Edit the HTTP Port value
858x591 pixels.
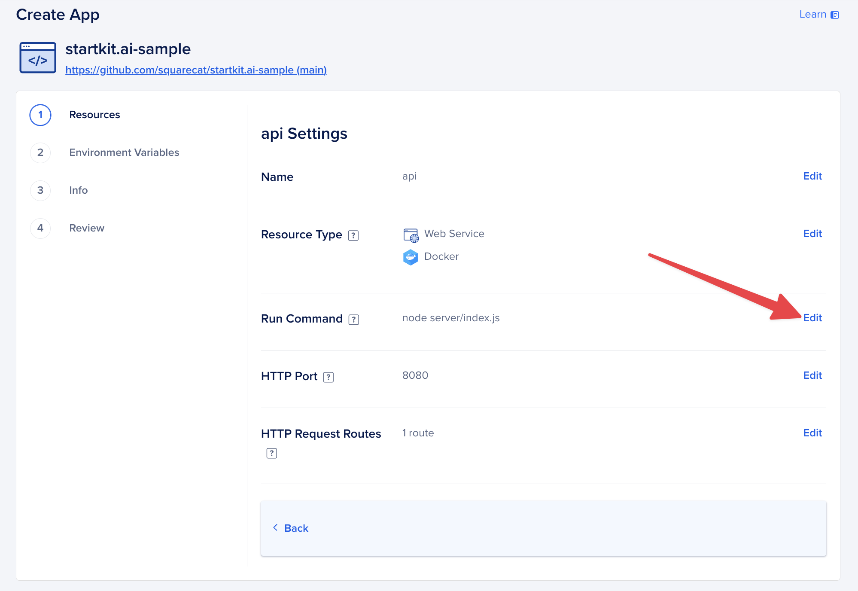(x=812, y=375)
